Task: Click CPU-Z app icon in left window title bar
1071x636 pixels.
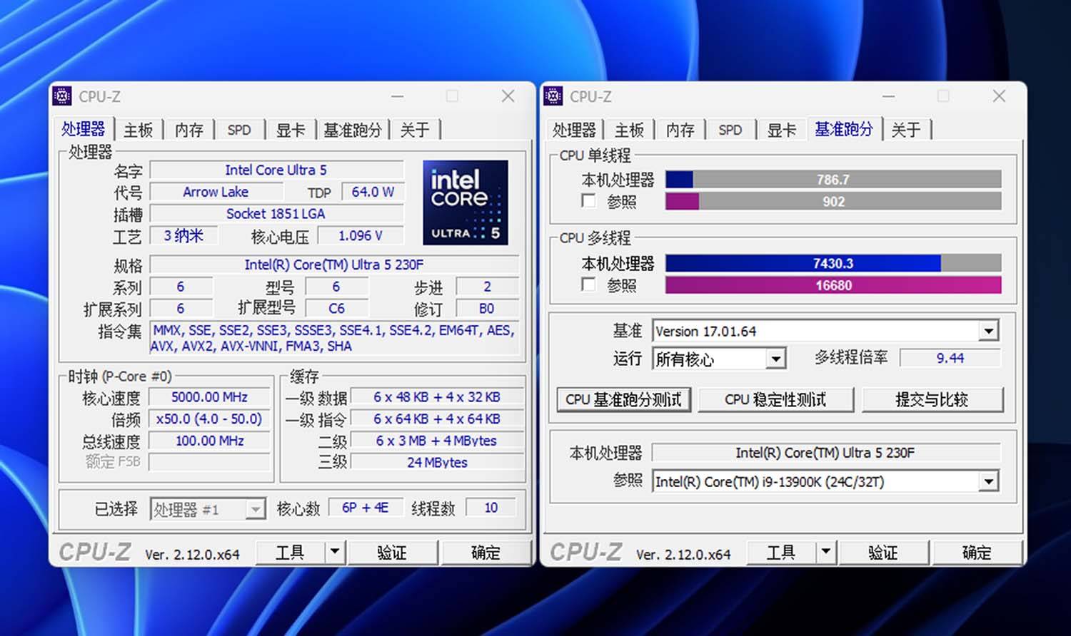Action: pos(62,96)
